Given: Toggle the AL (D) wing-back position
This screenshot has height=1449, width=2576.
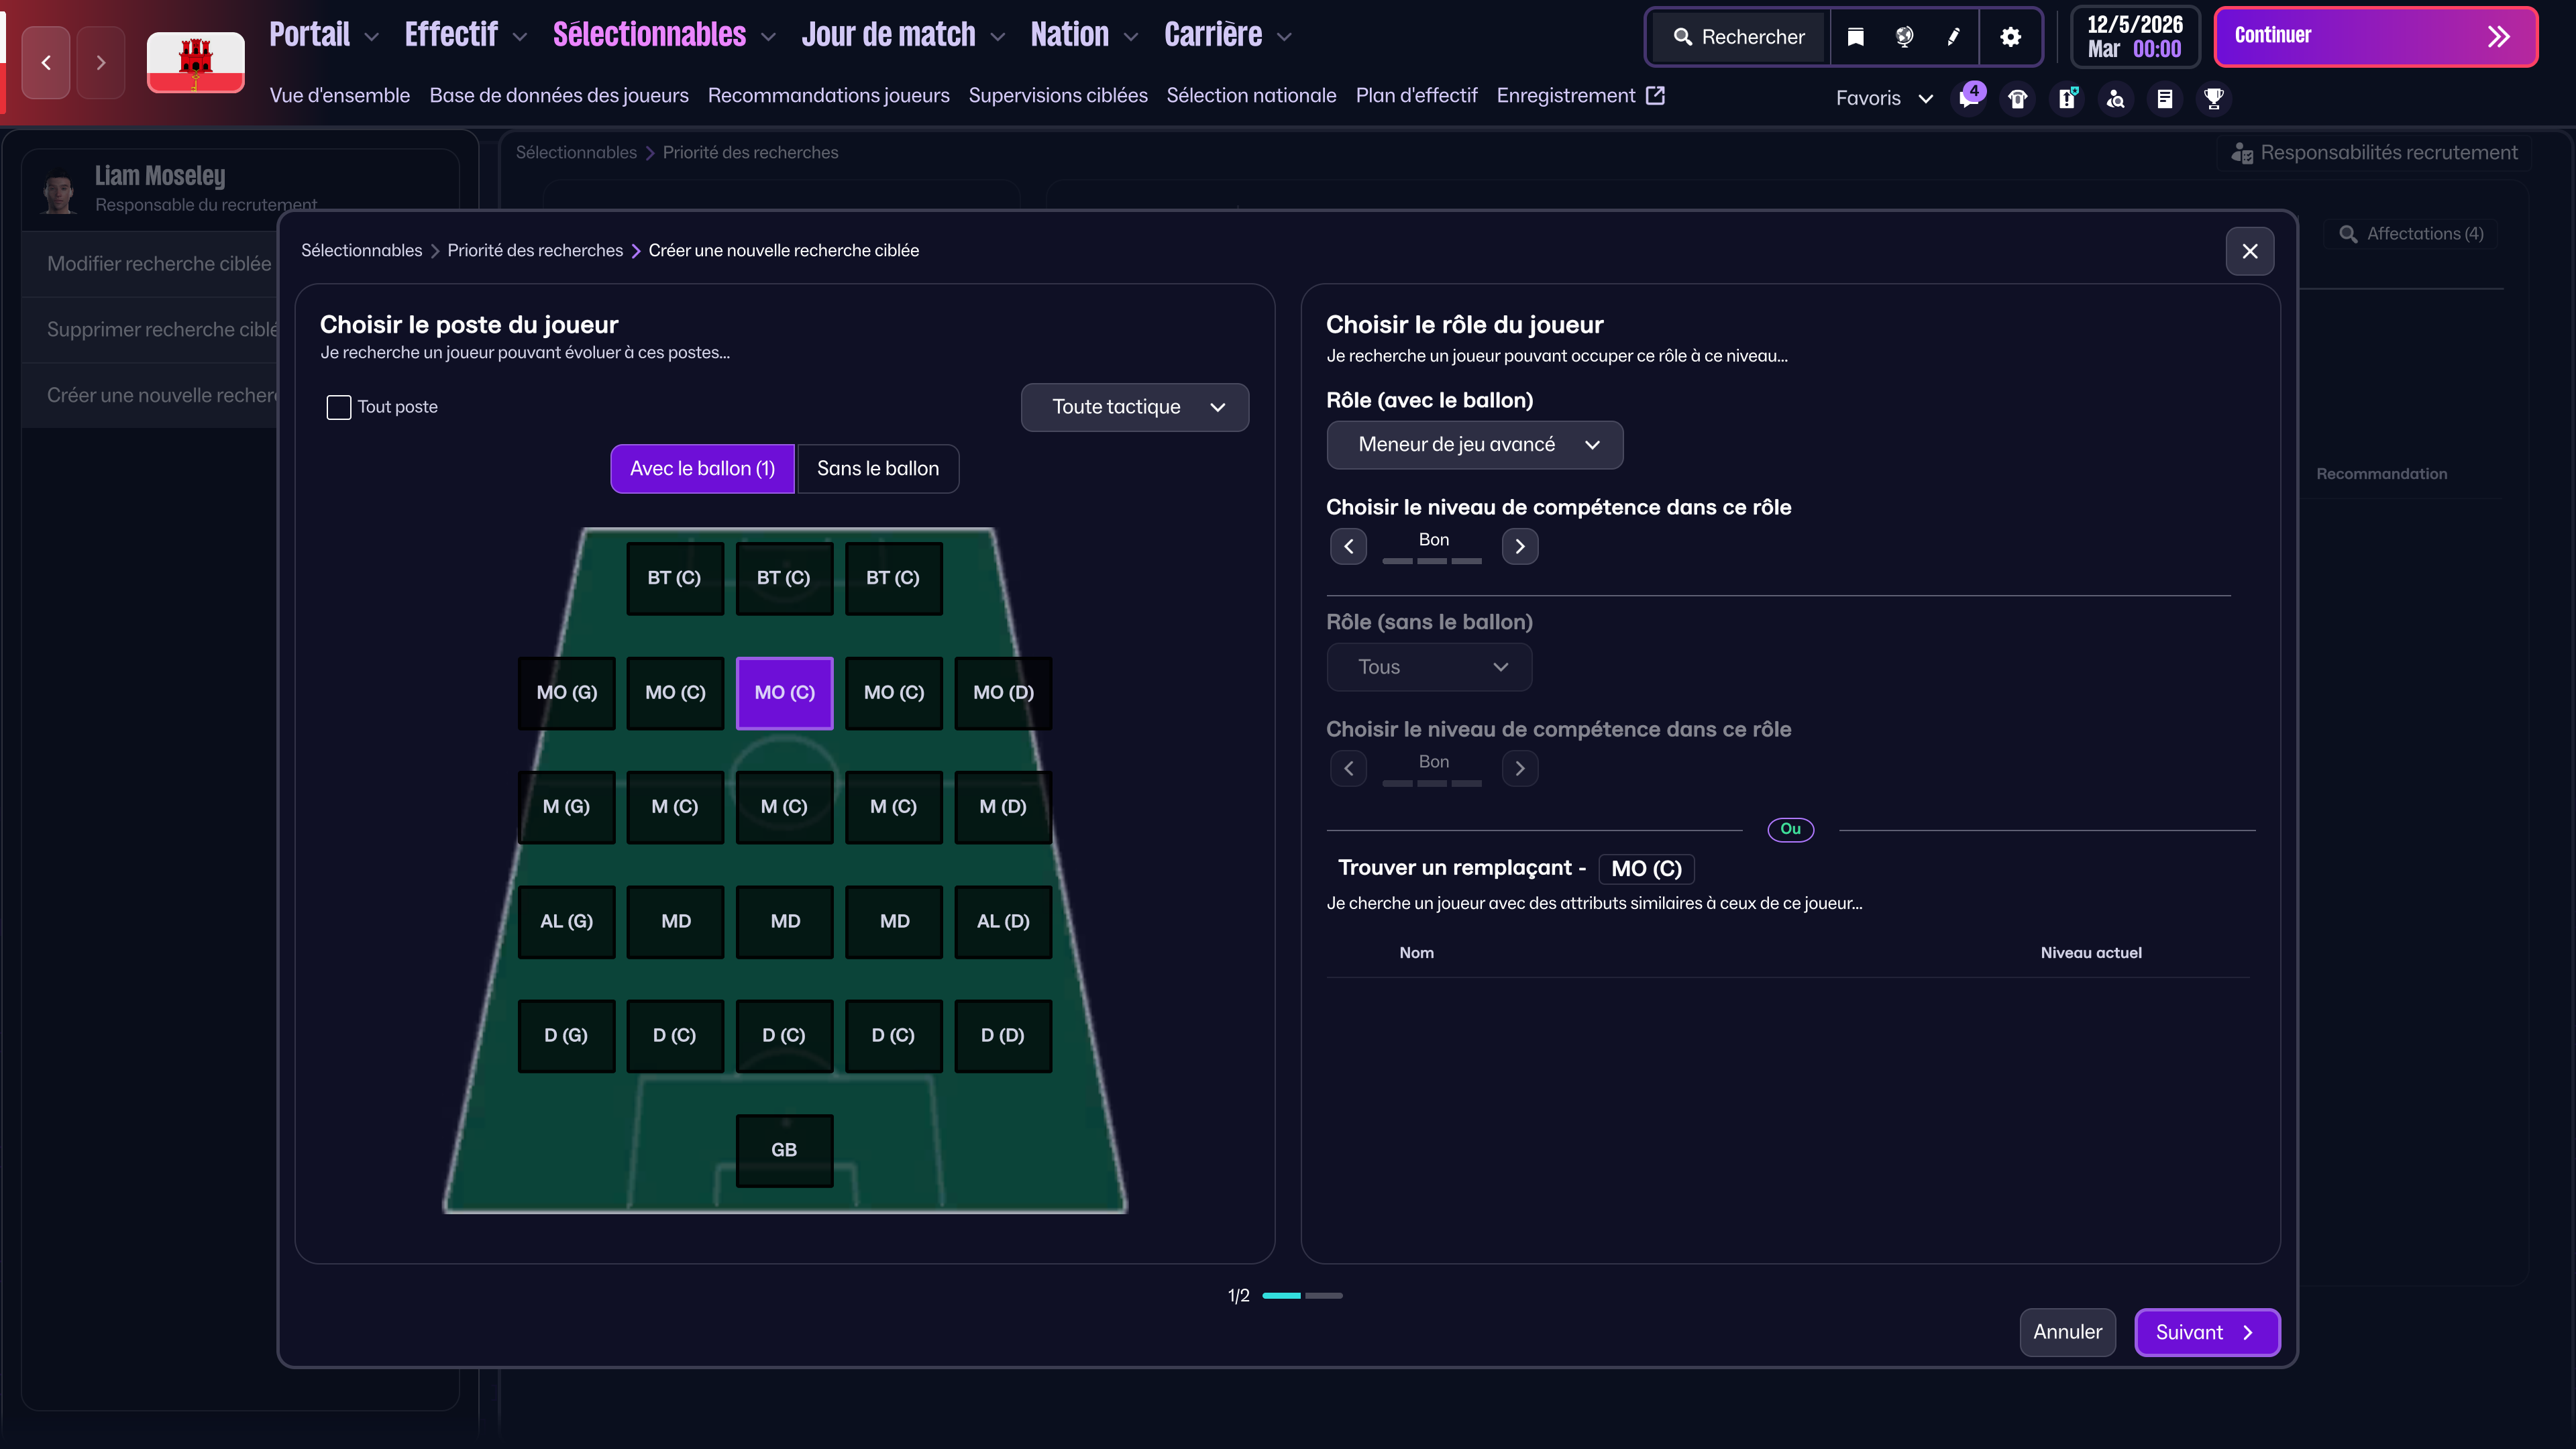Looking at the screenshot, I should tap(1003, 921).
